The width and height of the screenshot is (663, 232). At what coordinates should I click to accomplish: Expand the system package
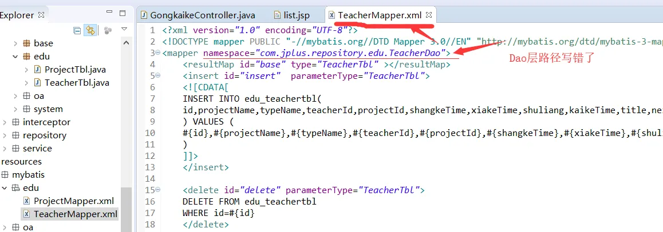tap(15, 109)
